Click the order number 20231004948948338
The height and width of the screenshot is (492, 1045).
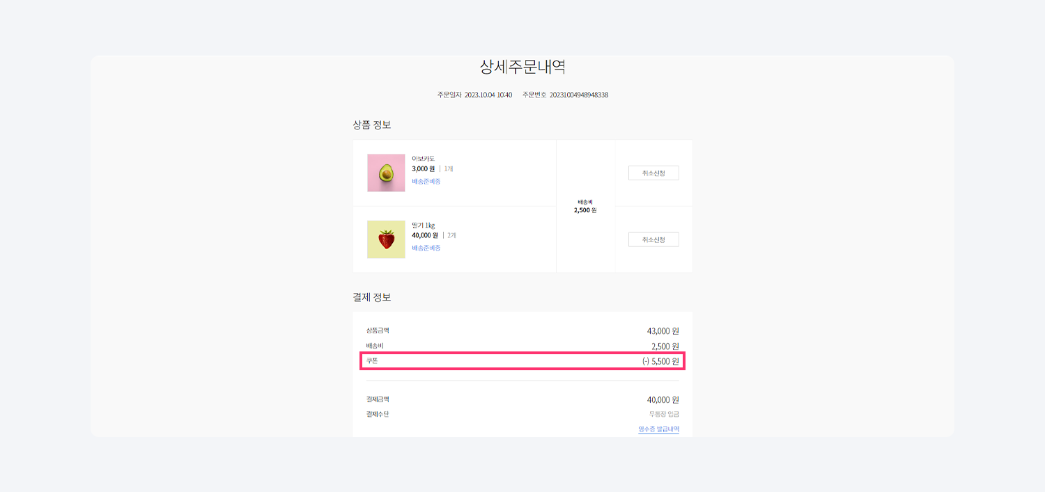pos(578,95)
